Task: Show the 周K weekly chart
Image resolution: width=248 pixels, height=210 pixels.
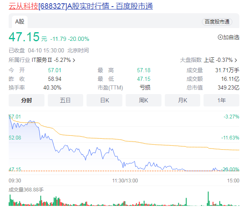Action: [x=143, y=100]
